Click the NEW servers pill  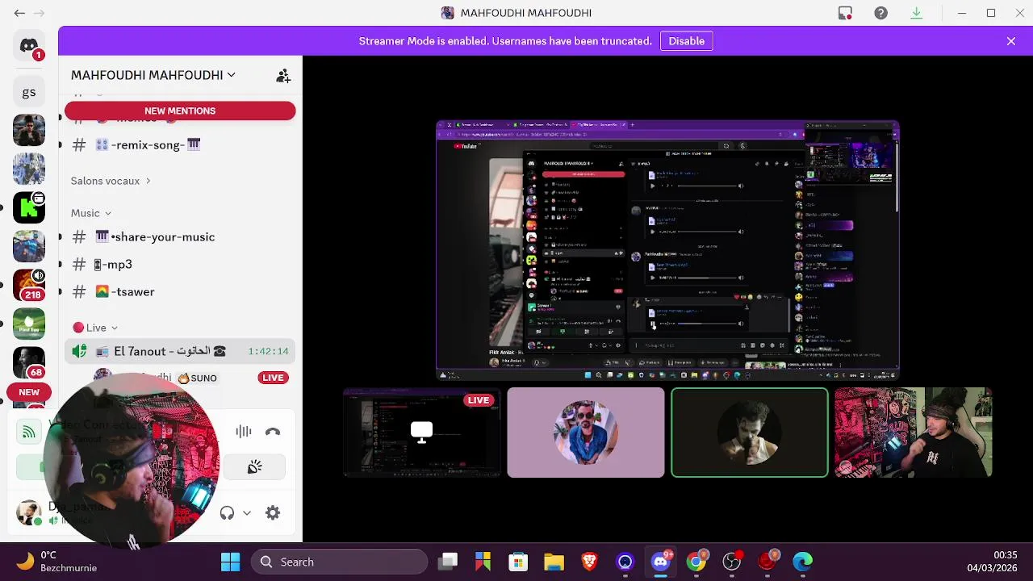click(x=29, y=392)
